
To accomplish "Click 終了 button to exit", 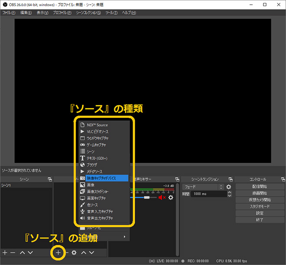I will coord(260,220).
